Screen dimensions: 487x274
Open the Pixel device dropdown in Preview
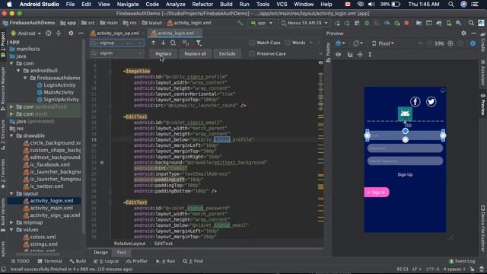pos(384,43)
